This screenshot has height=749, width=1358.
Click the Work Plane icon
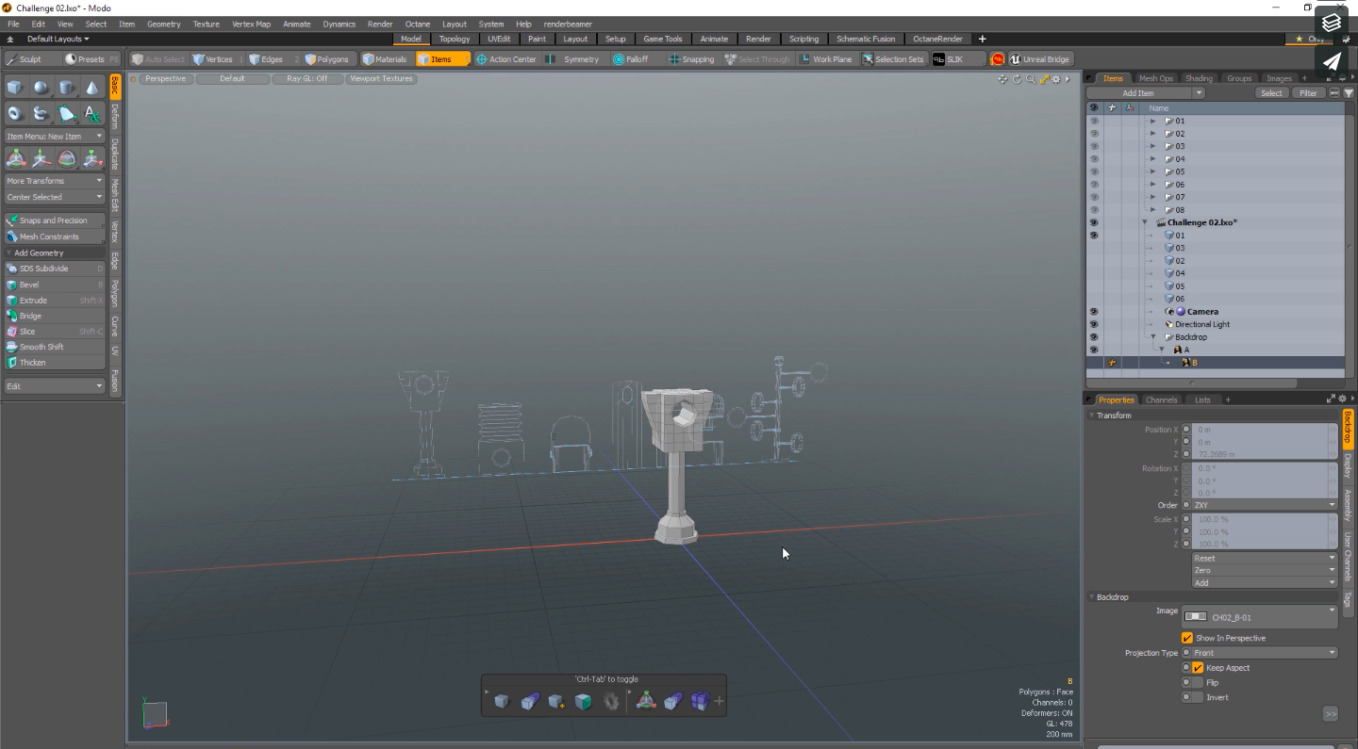tap(826, 58)
